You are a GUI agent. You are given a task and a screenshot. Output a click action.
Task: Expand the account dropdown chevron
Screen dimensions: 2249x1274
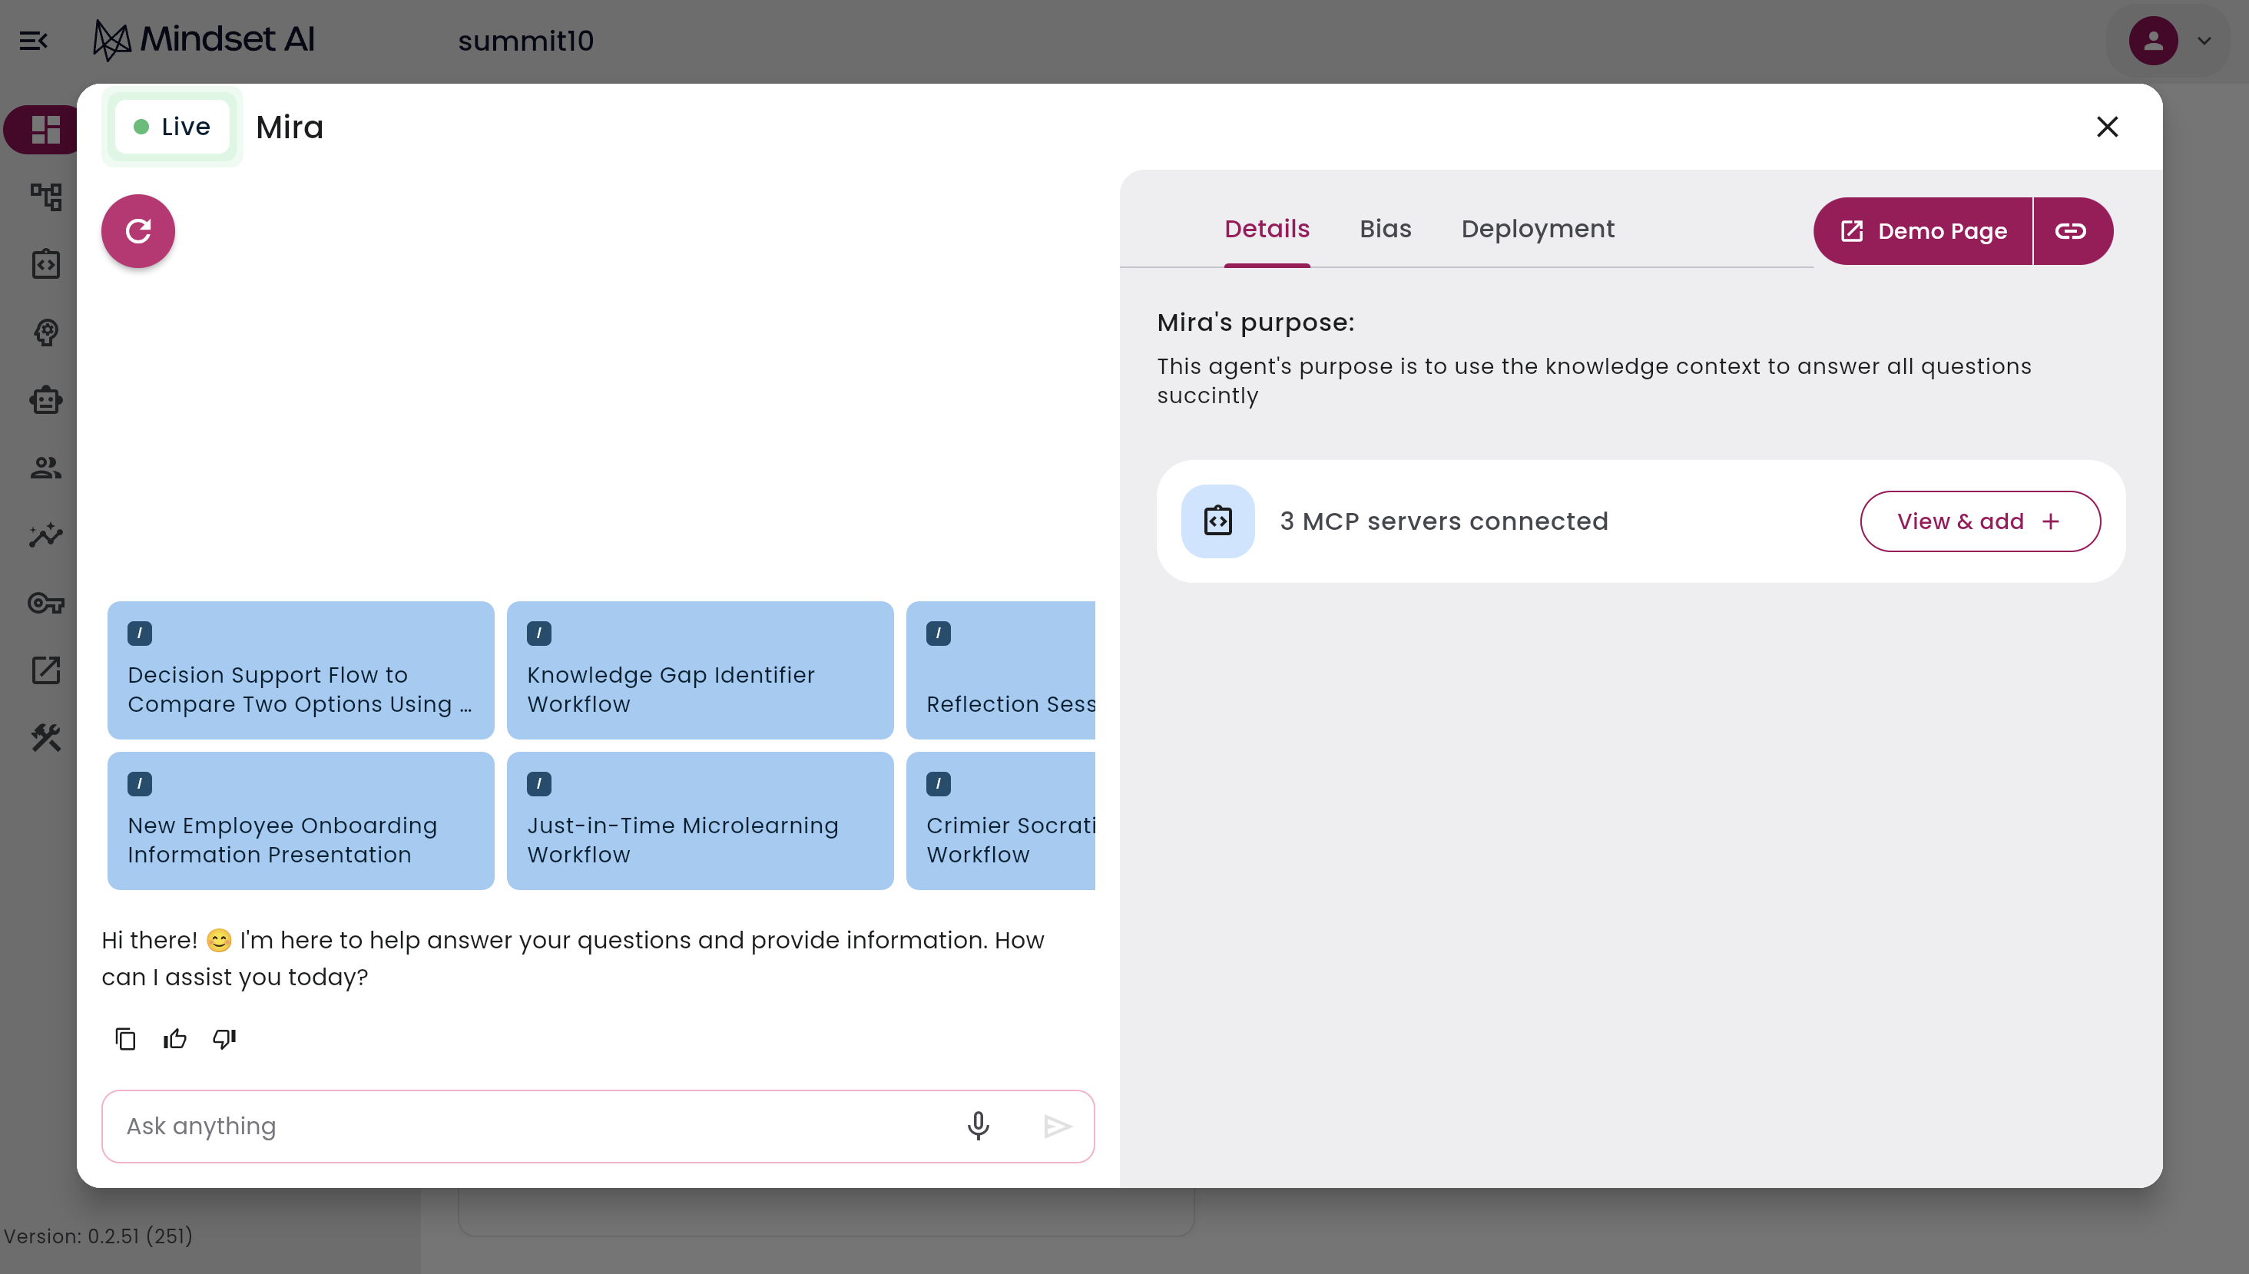tap(2204, 40)
